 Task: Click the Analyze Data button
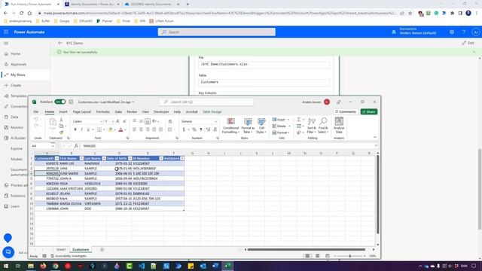pos(339,126)
